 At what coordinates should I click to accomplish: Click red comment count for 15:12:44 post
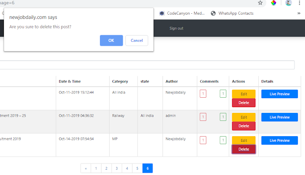(203, 94)
